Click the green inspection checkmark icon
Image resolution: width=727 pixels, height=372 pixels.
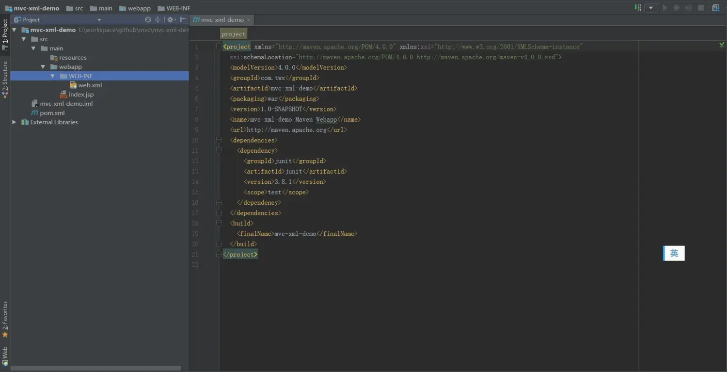[722, 45]
